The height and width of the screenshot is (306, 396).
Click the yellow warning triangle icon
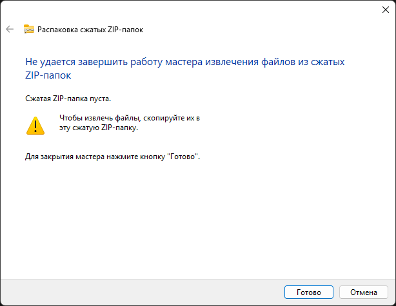[x=35, y=125]
